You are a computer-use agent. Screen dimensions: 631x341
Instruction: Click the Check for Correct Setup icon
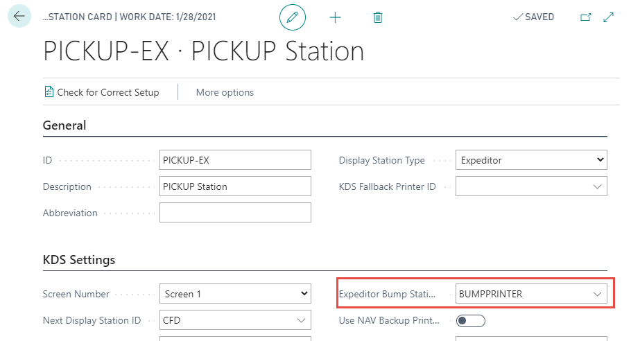click(49, 92)
